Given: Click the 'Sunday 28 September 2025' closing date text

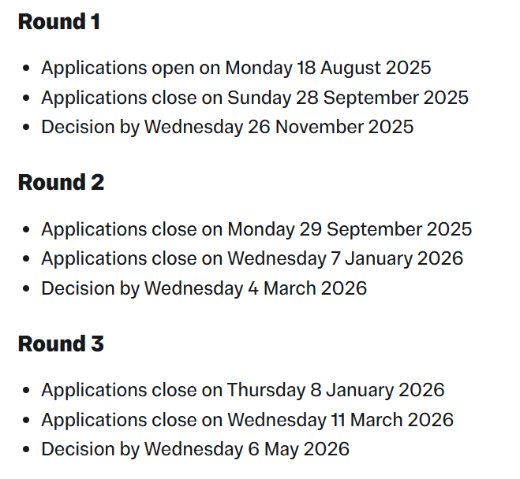Looking at the screenshot, I should [348, 98].
